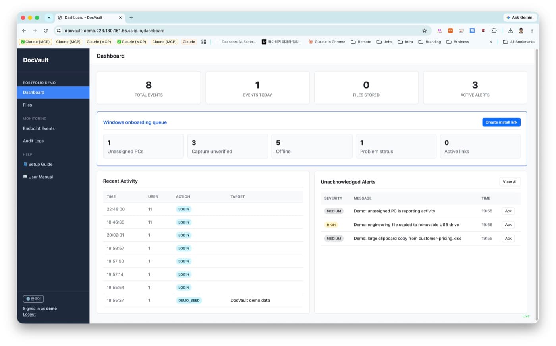Bookmark this page with the star icon

tap(424, 31)
